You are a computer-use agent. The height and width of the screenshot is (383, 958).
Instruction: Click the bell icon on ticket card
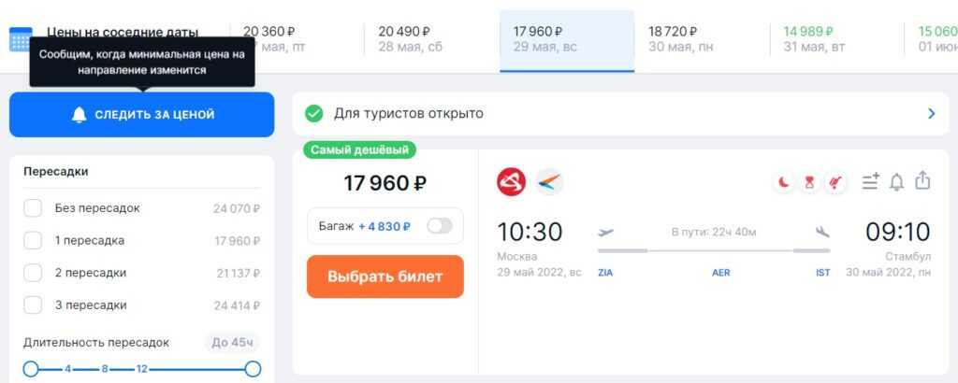click(x=896, y=182)
